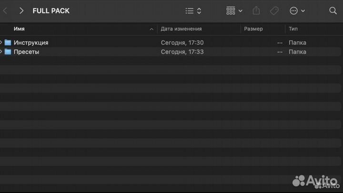Open the ellipsis More actions menu

[294, 10]
